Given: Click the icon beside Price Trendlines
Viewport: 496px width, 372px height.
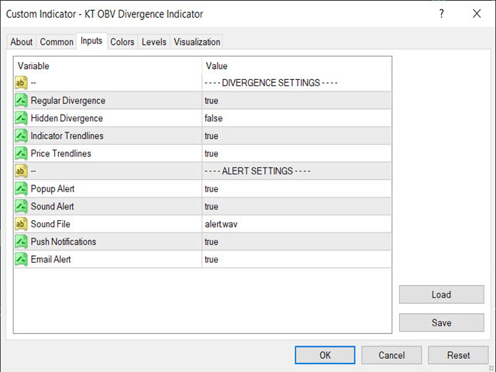Looking at the screenshot, I should [x=21, y=153].
